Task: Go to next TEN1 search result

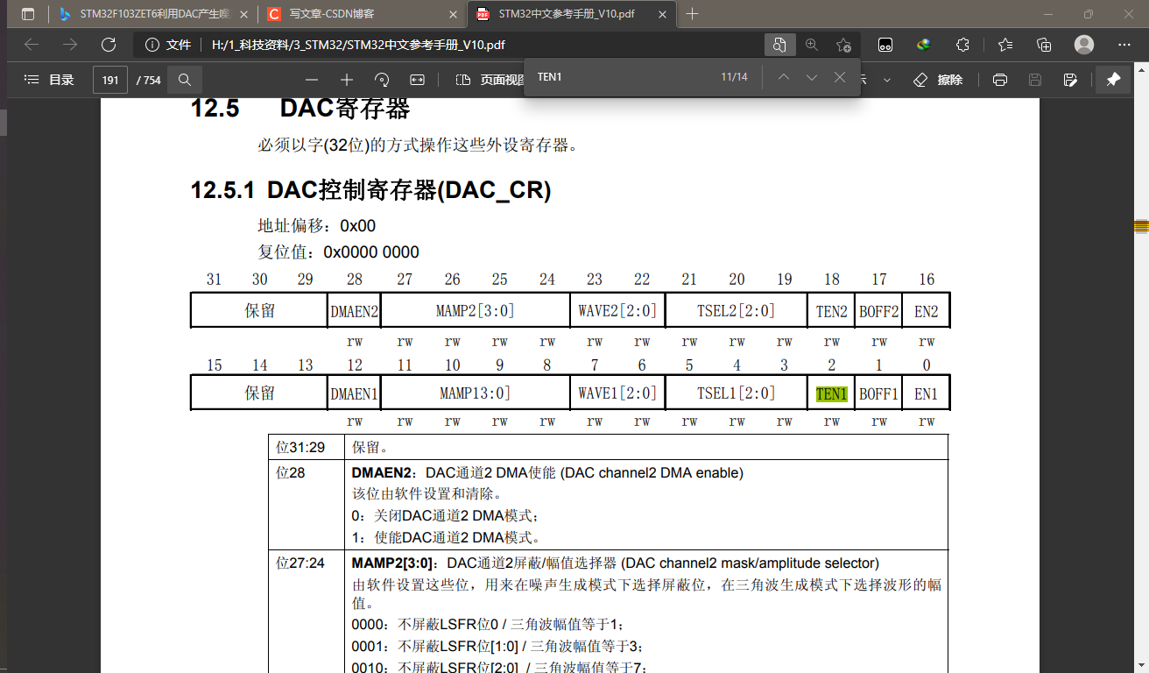Action: point(812,77)
